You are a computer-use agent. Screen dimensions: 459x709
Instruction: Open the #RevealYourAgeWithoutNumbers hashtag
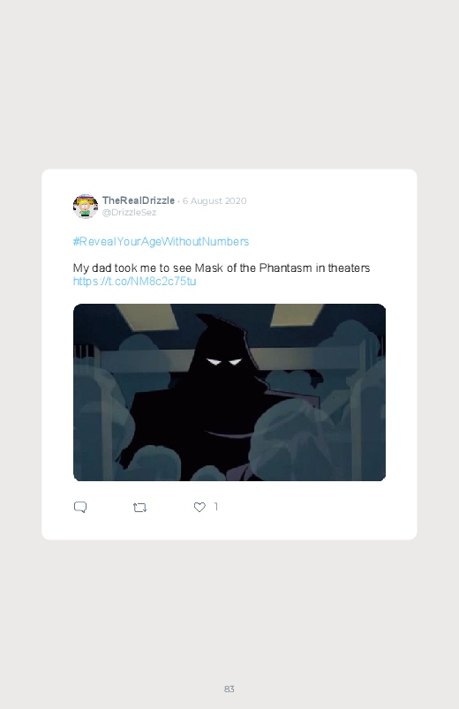coord(161,241)
